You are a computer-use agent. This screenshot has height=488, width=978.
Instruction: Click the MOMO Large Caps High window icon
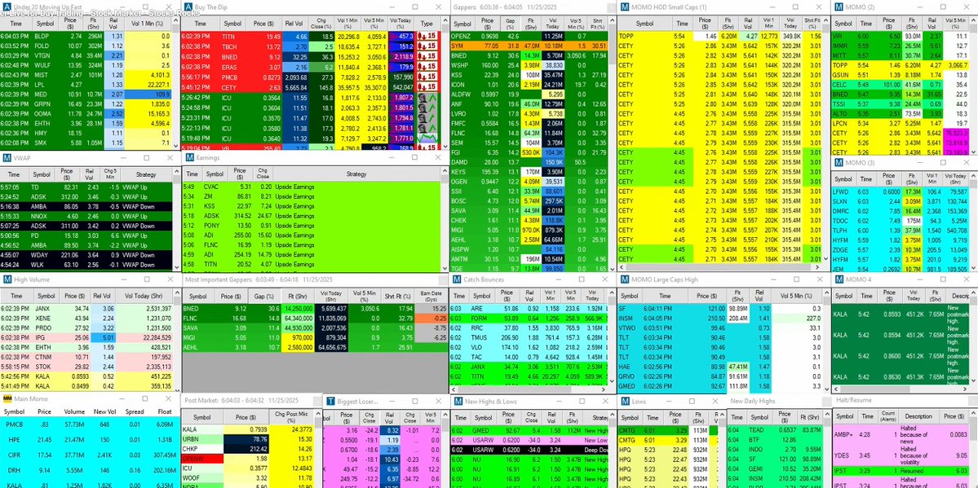625,279
